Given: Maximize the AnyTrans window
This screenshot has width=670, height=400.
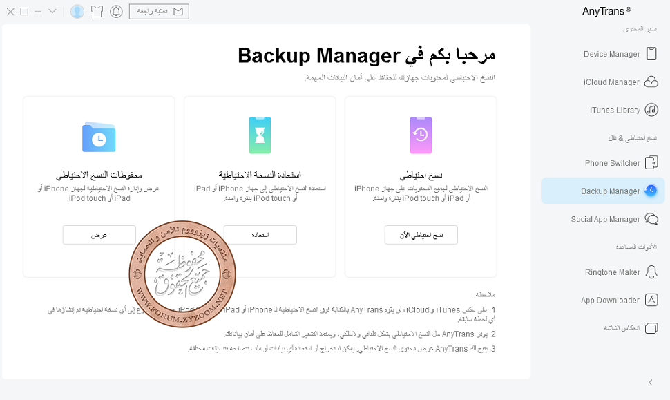Looking at the screenshot, I should (x=24, y=12).
